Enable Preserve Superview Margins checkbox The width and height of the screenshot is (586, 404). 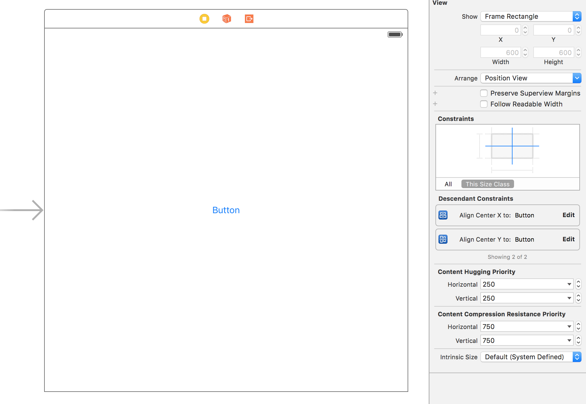484,93
